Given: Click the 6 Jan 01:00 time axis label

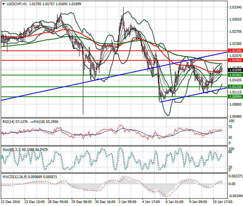Looking at the screenshot, I should coord(175,202).
